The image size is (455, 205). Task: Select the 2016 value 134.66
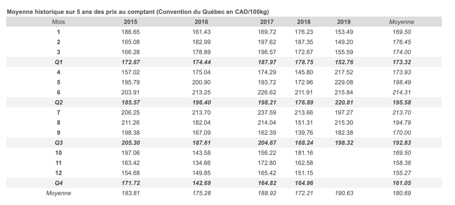point(201,163)
